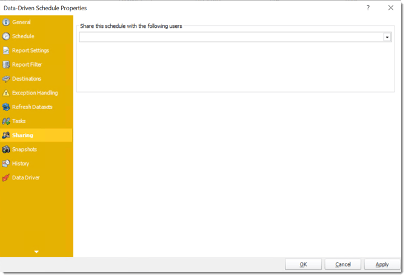Image resolution: width=406 pixels, height=277 pixels.
Task: Close the Data-Driven Schedule Properties dialog
Action: coord(391,8)
